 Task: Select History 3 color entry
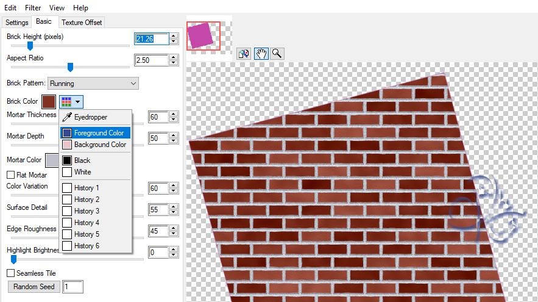(96, 211)
